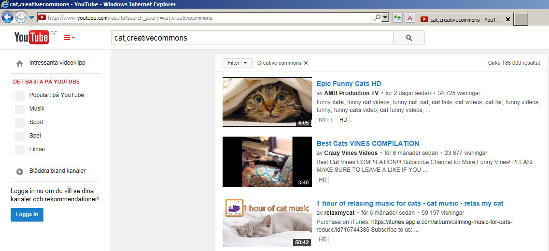Open the Spel channel
This screenshot has width=549, height=251.
pyautogui.click(x=35, y=136)
